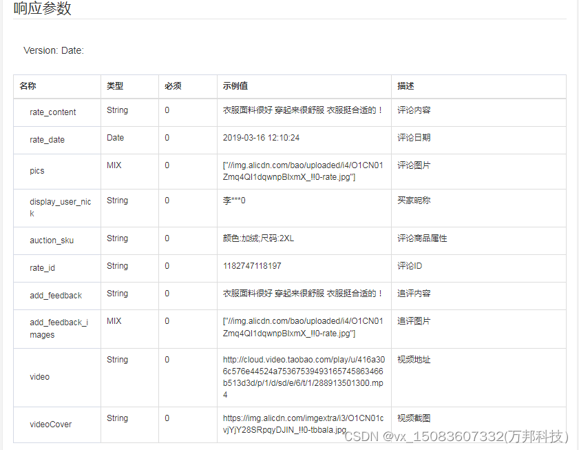Click the 类型 column header

pyautogui.click(x=115, y=86)
